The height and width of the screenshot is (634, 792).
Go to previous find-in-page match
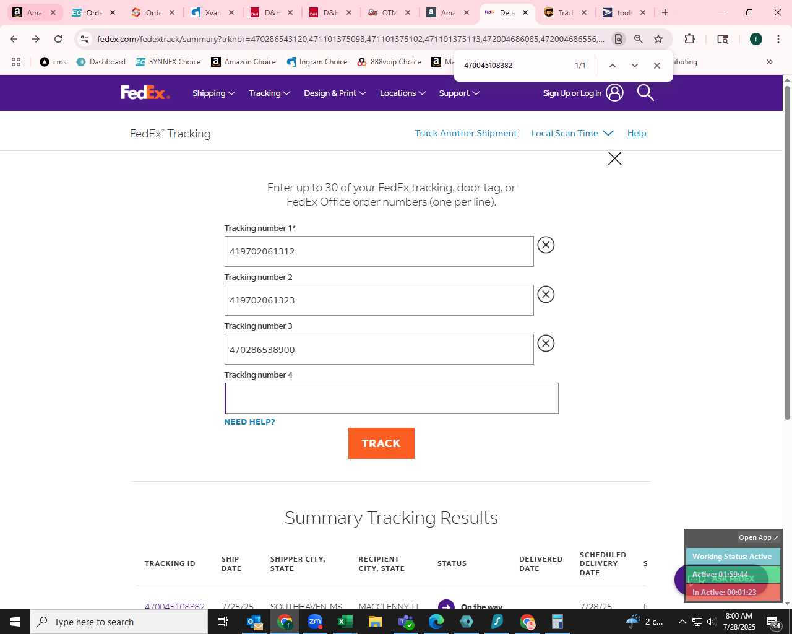pyautogui.click(x=612, y=66)
